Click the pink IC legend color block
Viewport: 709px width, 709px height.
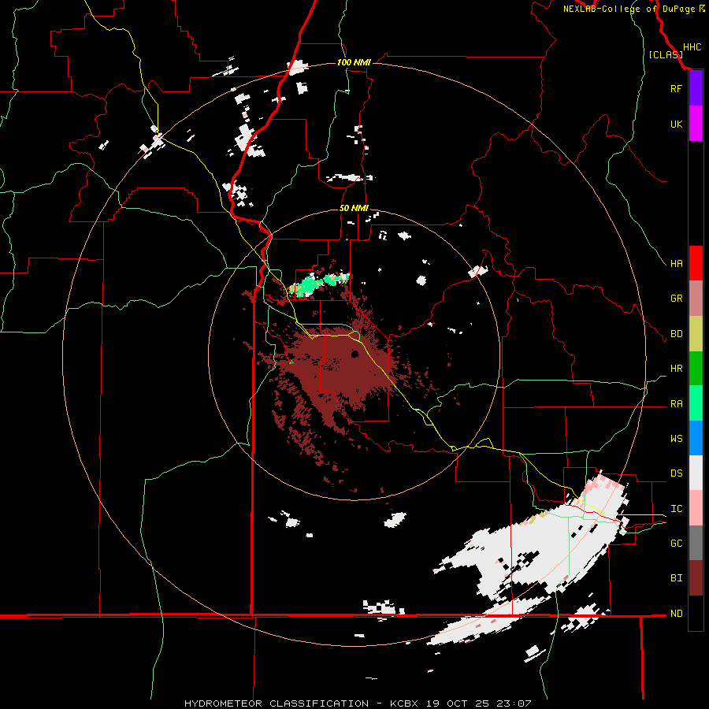pyautogui.click(x=696, y=508)
